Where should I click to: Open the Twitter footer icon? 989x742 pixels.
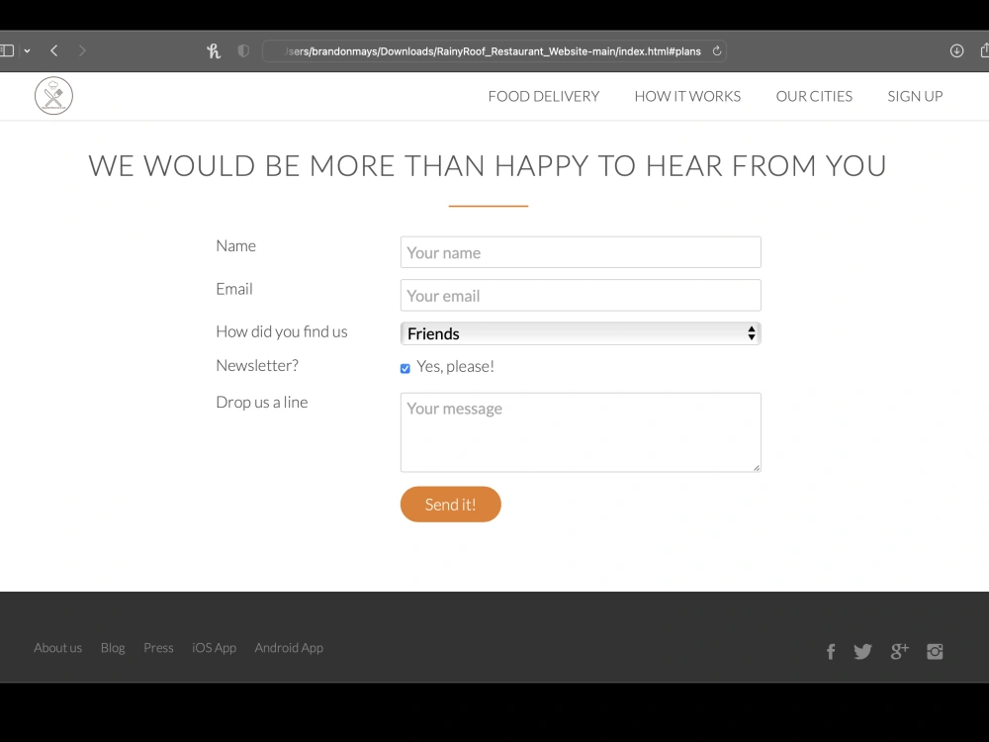coord(862,652)
